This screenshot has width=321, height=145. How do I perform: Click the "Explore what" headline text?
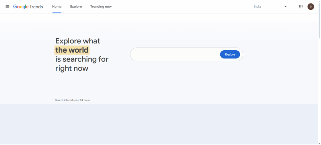(78, 41)
